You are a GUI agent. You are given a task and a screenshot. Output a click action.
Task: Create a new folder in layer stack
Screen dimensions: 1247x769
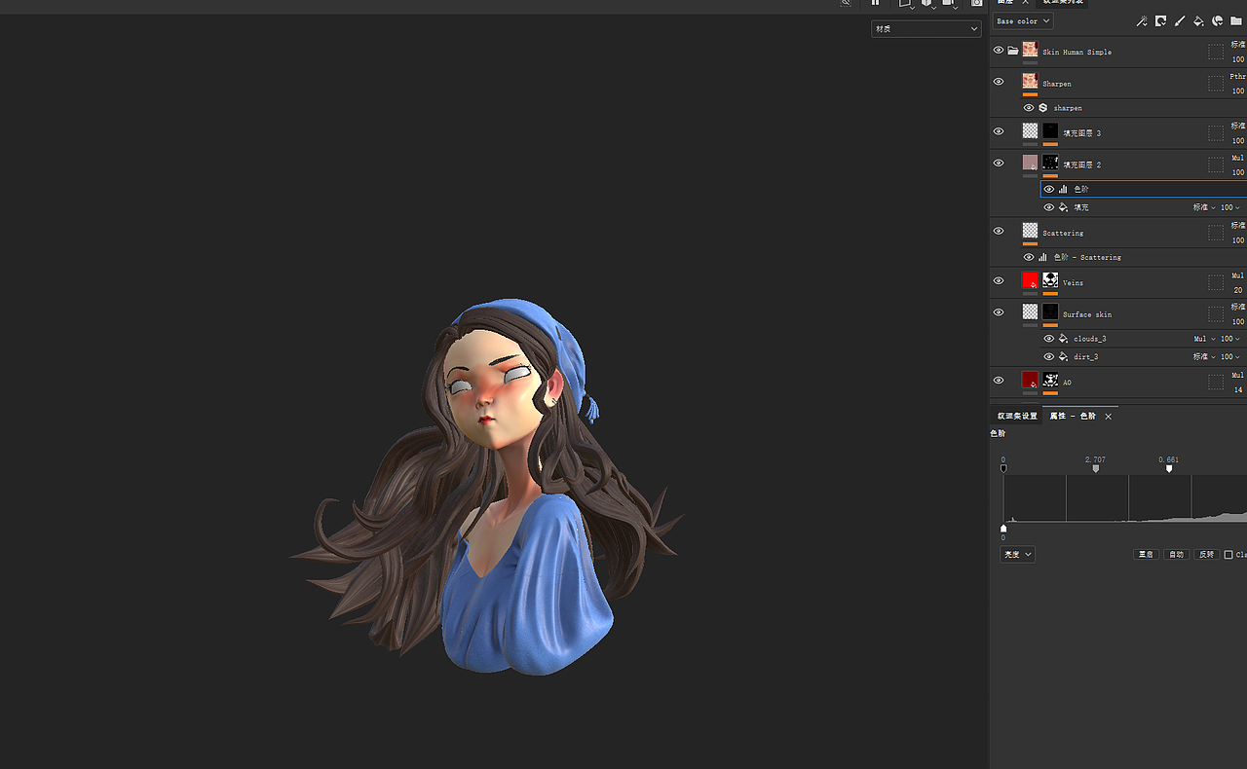tap(1235, 20)
